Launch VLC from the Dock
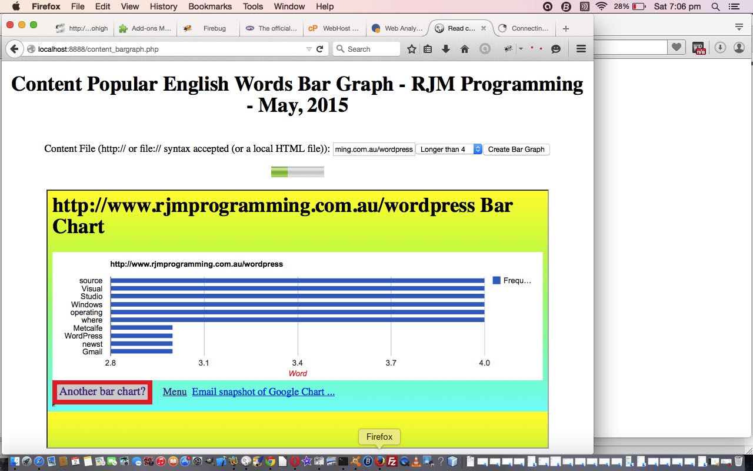Screen dimensions: 753x471 417,462
